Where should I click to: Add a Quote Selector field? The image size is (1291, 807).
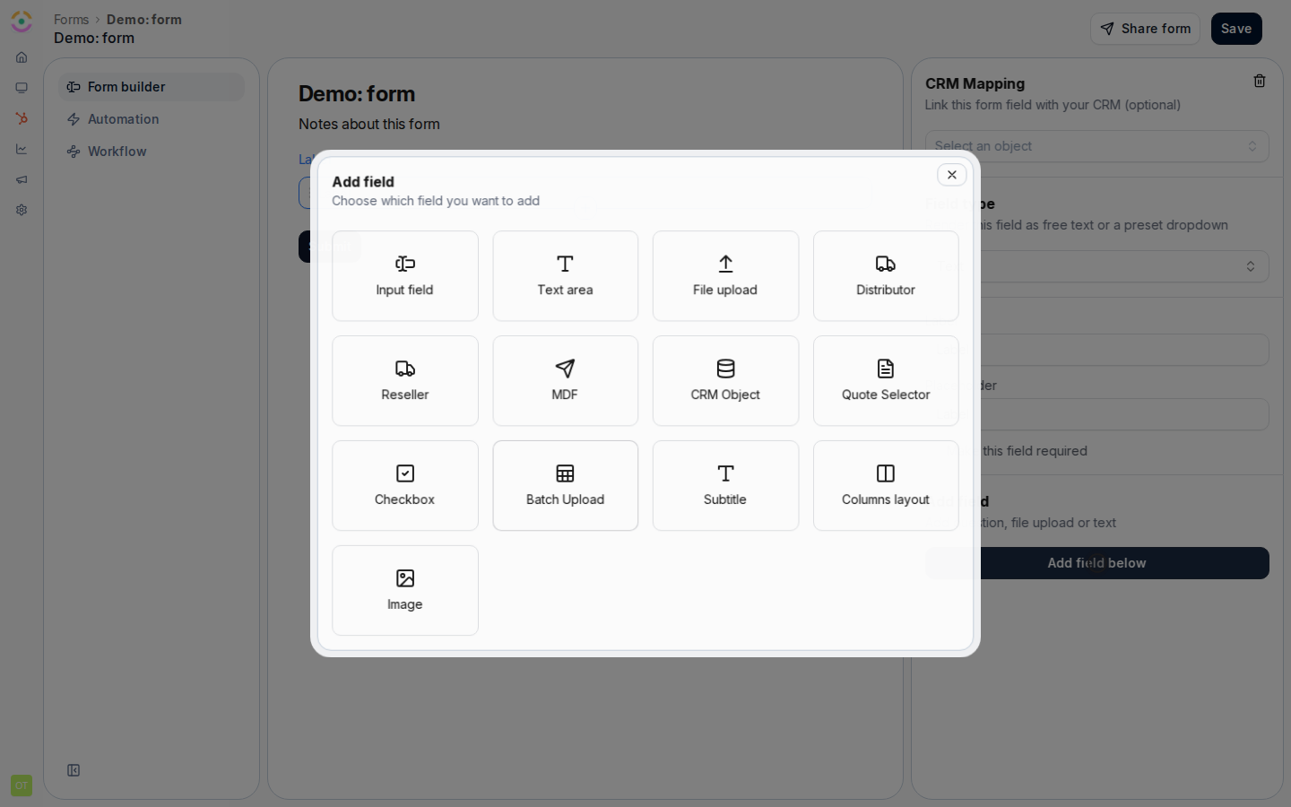886,381
